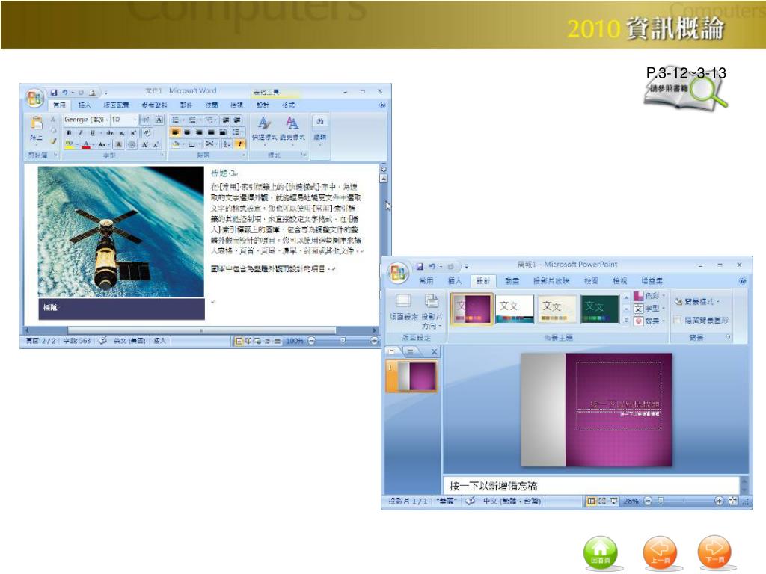Select Slide Sorter view in PowerPoint status bar
766x574 pixels.
coord(602,502)
